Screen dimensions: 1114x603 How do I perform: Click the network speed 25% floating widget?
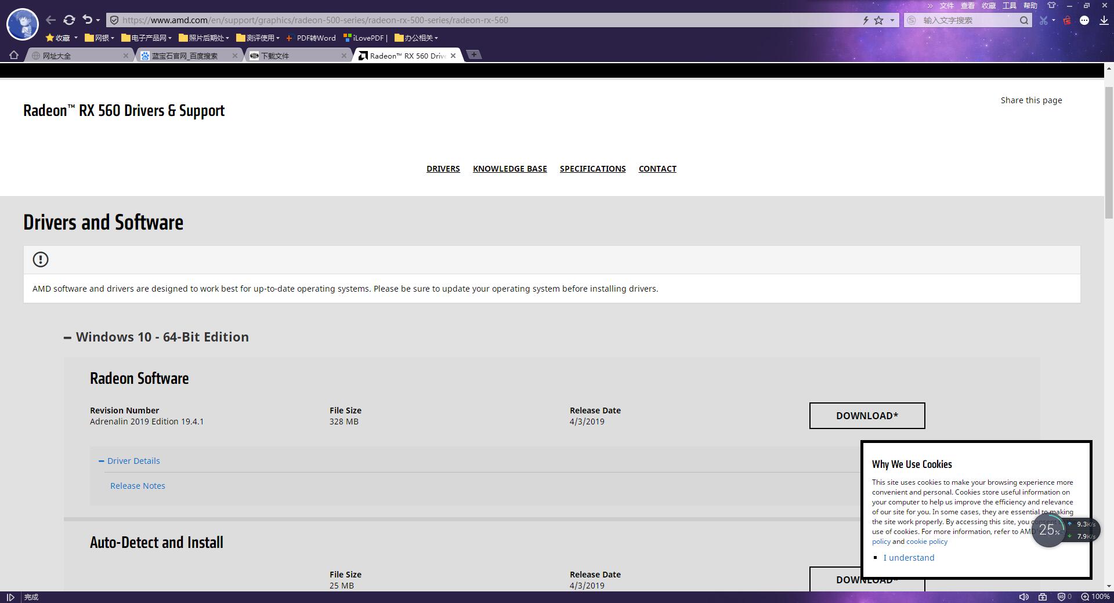click(1065, 530)
